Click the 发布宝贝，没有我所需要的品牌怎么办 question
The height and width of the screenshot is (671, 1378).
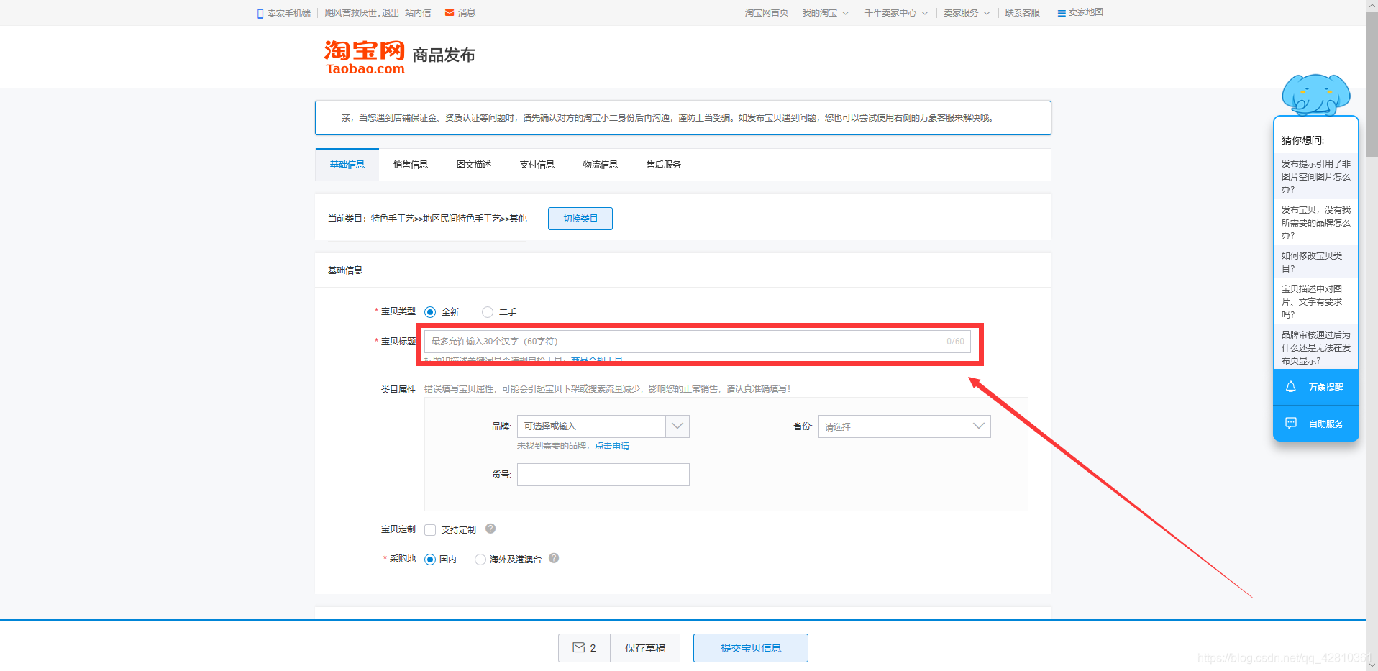1315,222
